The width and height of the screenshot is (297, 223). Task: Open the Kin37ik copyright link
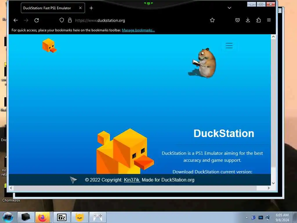click(132, 180)
